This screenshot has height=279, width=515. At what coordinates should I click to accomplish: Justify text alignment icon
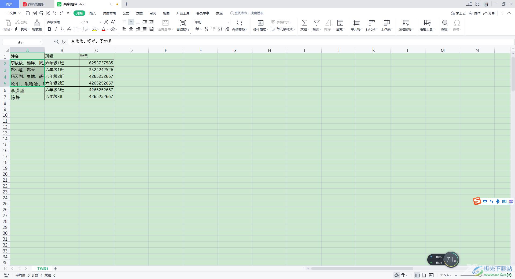click(145, 29)
